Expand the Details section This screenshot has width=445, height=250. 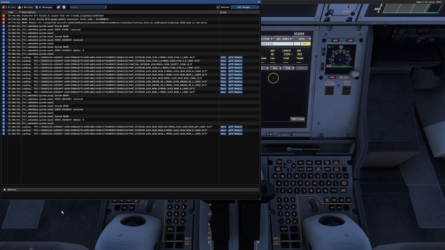click(x=5, y=190)
